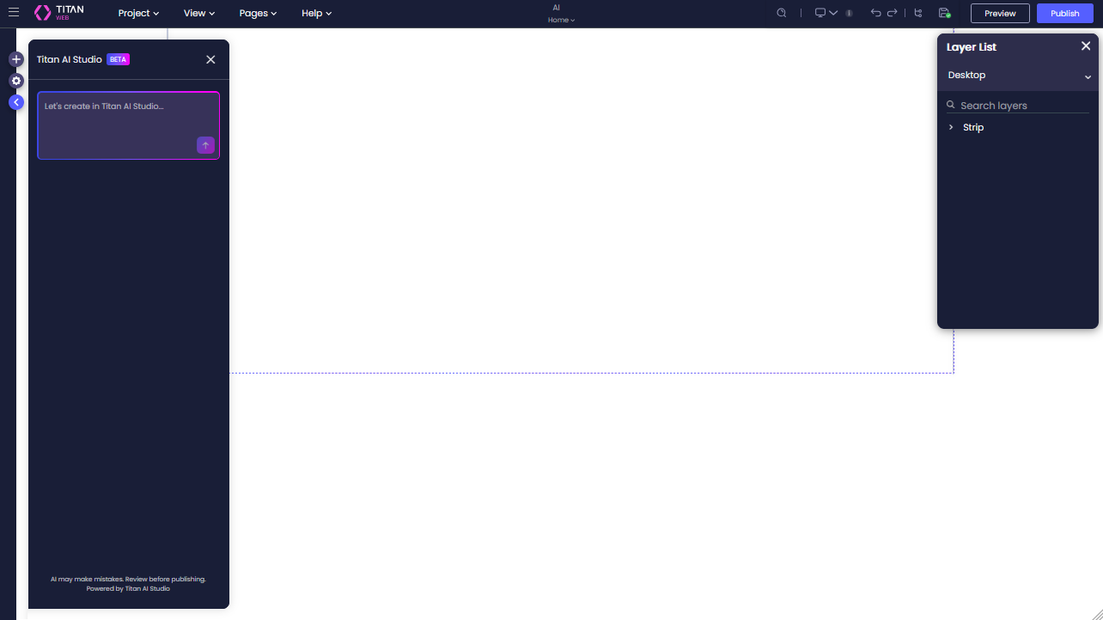Screen dimensions: 1103x620
Task: Click the Preview button
Action: (999, 13)
